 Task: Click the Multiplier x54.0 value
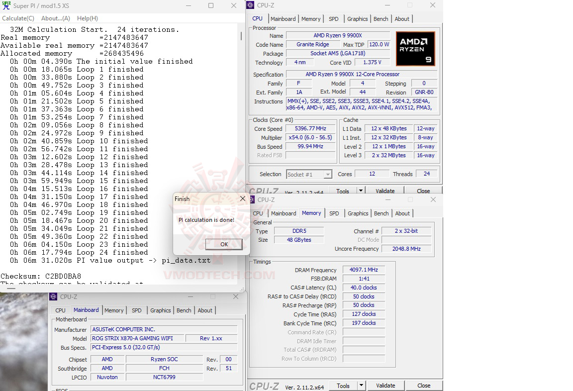click(310, 137)
